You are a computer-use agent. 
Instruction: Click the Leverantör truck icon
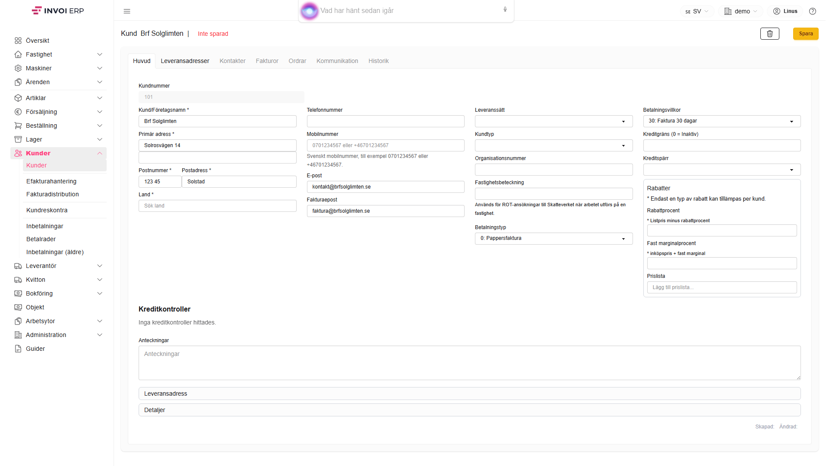(x=18, y=266)
